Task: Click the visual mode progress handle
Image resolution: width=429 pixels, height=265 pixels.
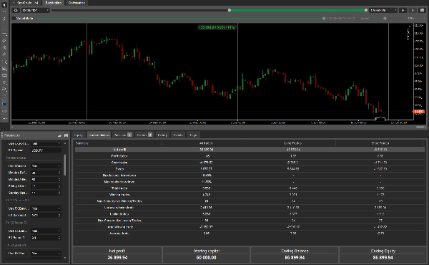Action: [324, 19]
